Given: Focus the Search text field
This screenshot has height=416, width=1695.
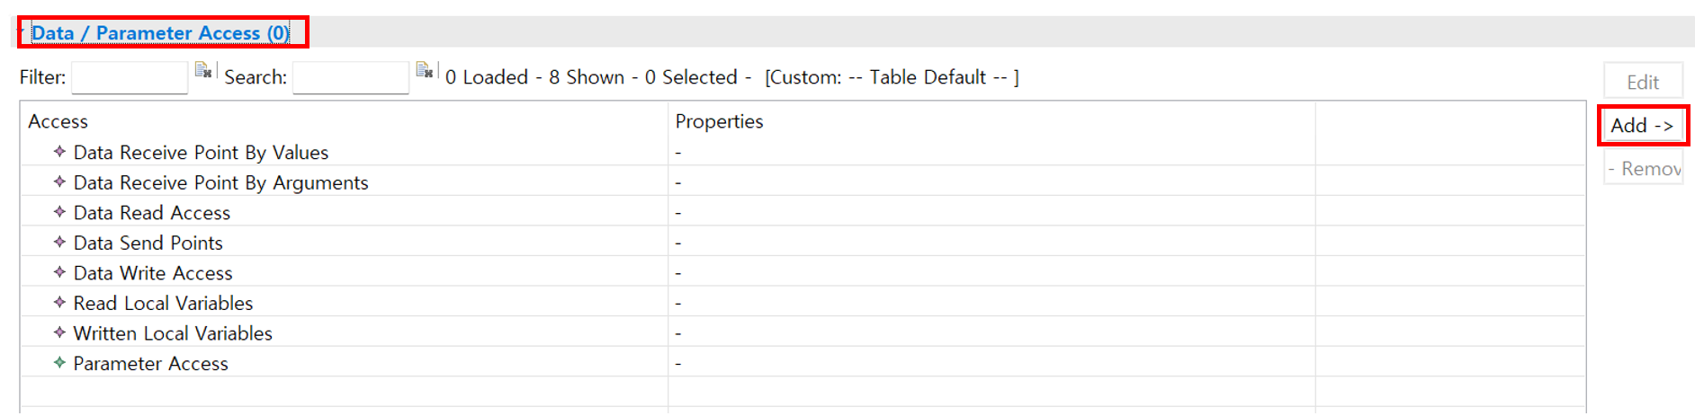Looking at the screenshot, I should pyautogui.click(x=351, y=78).
